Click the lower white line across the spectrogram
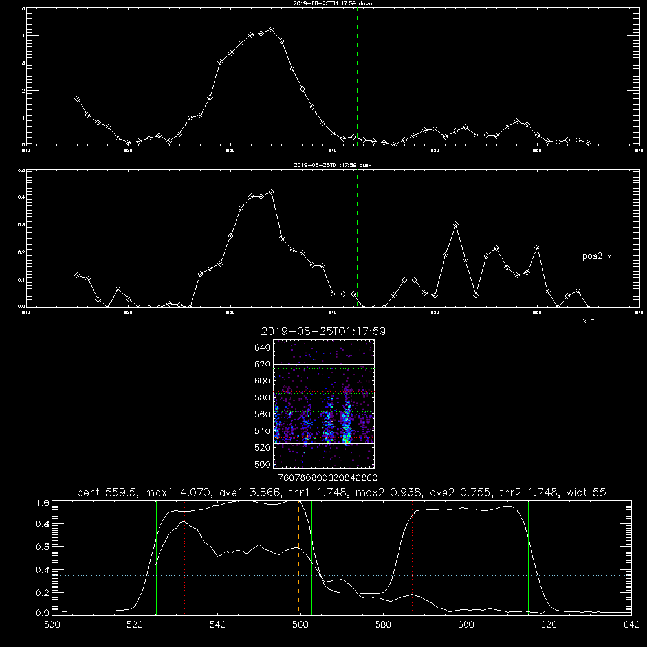The width and height of the screenshot is (647, 647). pos(324,443)
